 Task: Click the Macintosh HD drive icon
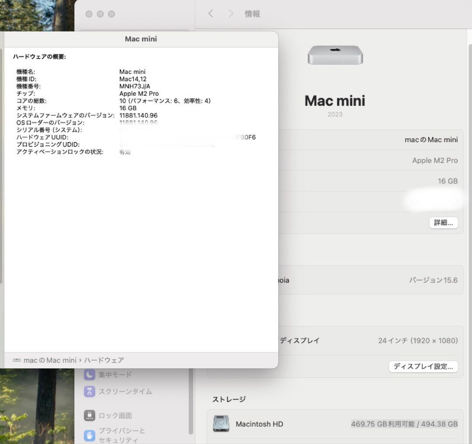(x=221, y=424)
